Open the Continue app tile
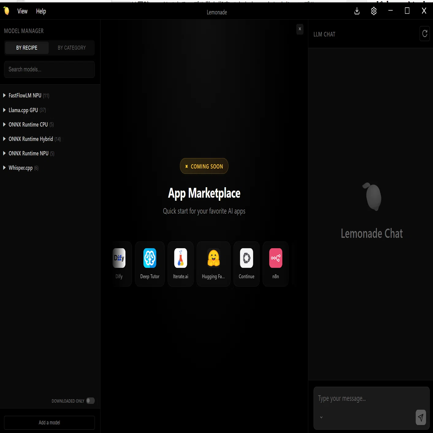The image size is (433, 433). [x=247, y=264]
